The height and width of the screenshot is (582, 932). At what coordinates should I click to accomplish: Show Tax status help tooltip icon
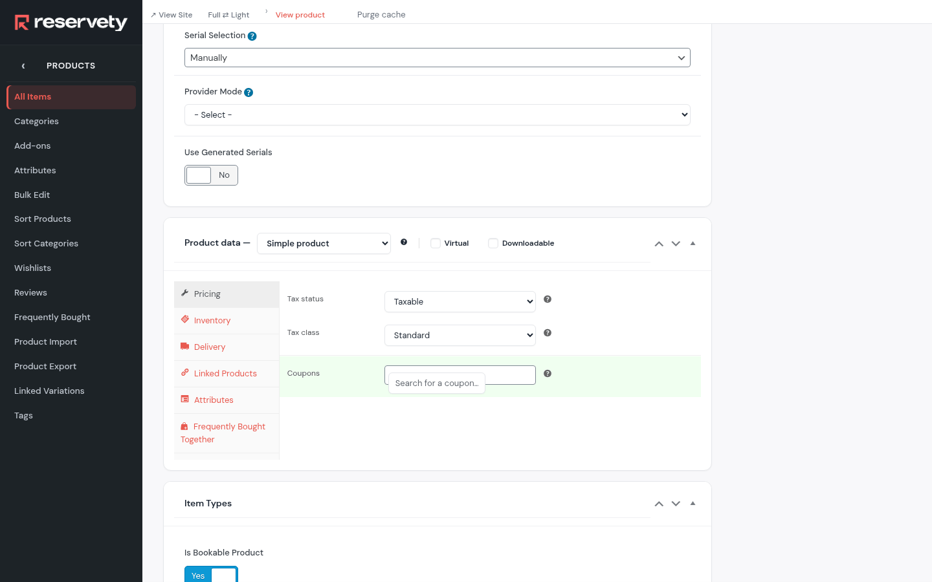click(548, 299)
